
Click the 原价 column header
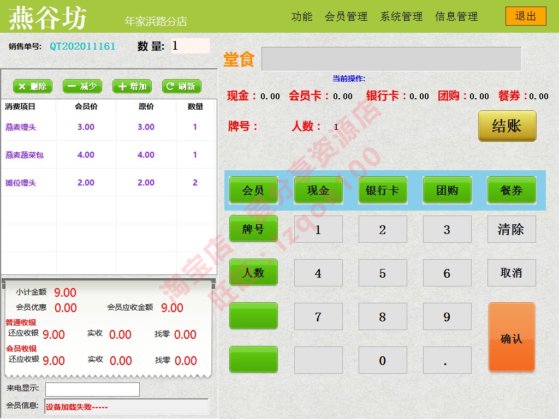[x=146, y=106]
